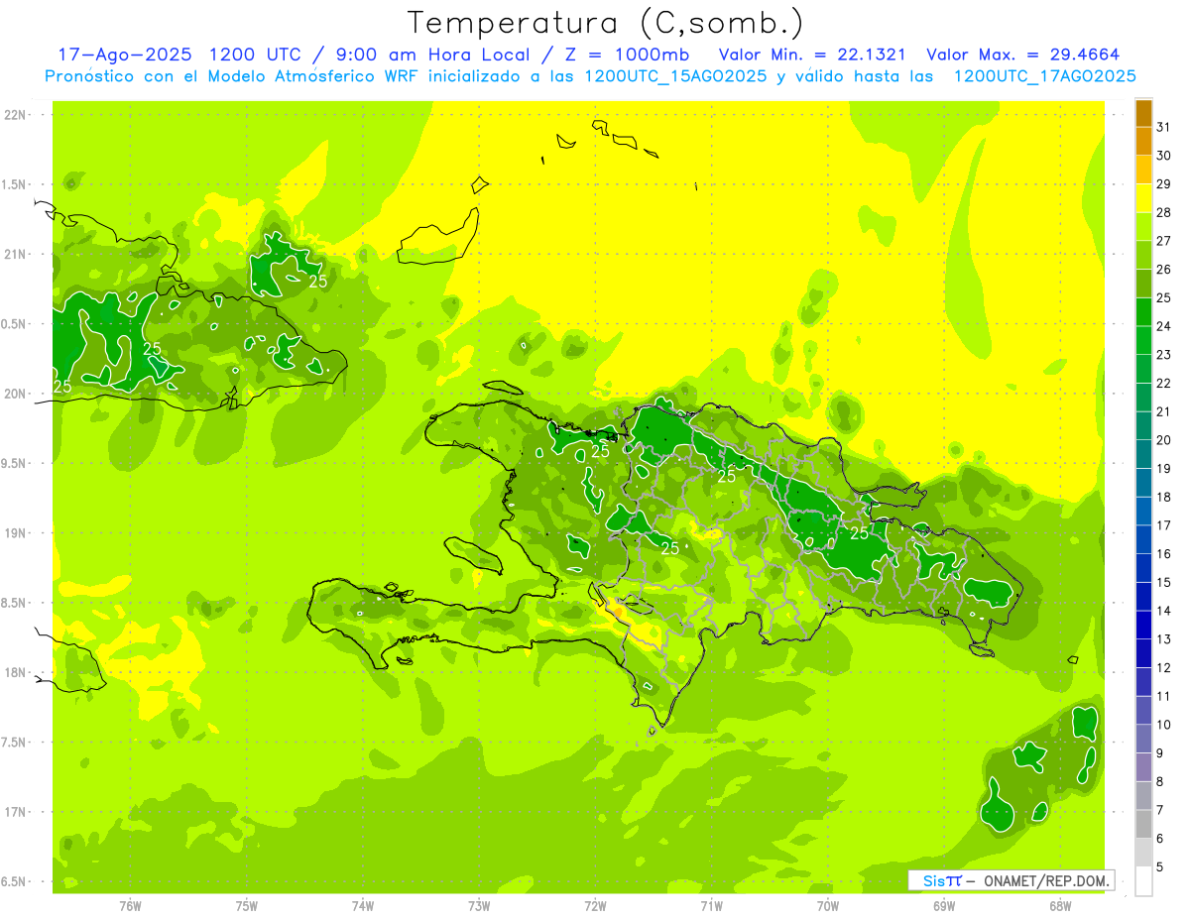1190x919 pixels.
Task: Pick the dark blue 13–14 legend color band
Action: tap(1143, 626)
